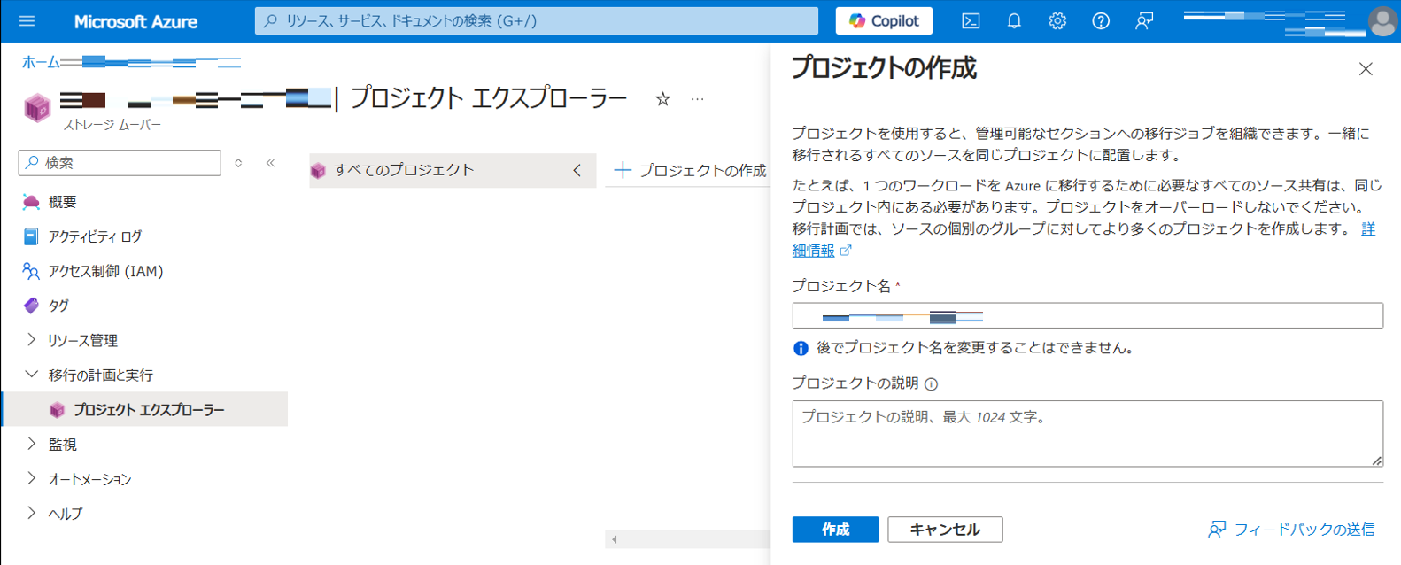Open the Azure portal hamburger menu
The height and width of the screenshot is (565, 1401).
(x=27, y=20)
